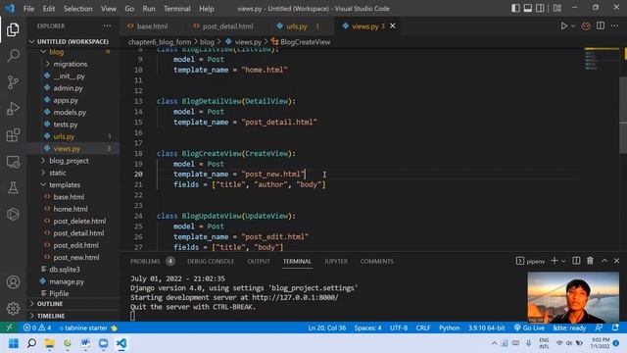The width and height of the screenshot is (627, 353).
Task: Click the tabnine starter status item
Action: click(x=88, y=328)
